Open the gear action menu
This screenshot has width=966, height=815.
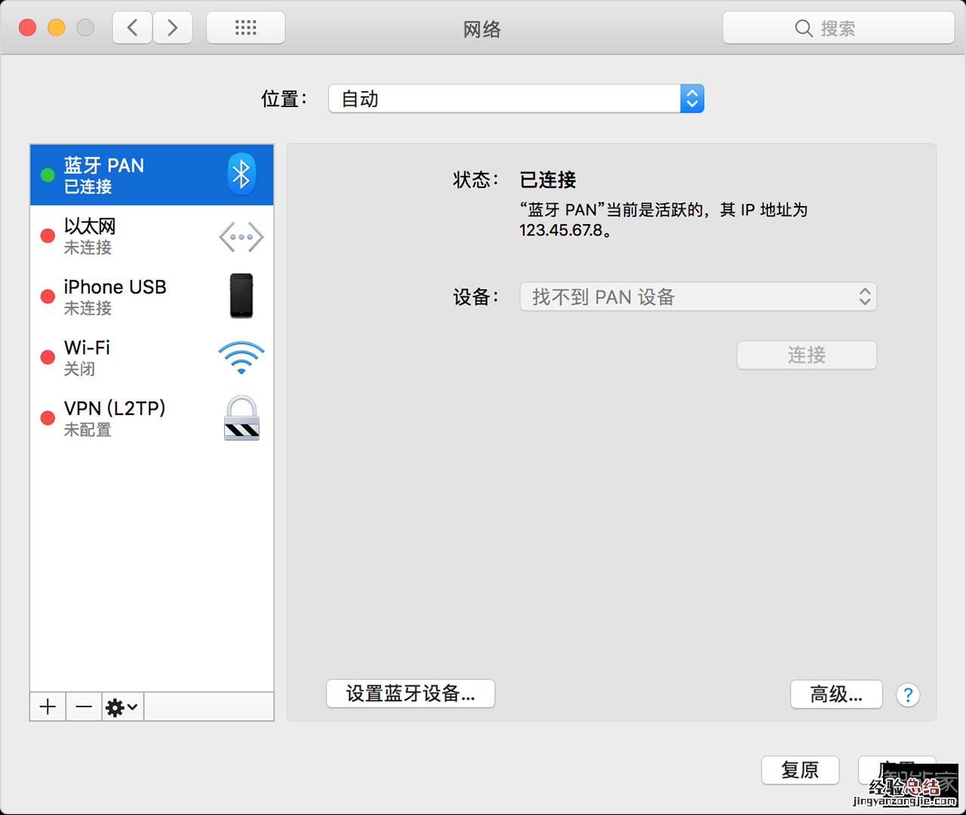click(x=122, y=707)
